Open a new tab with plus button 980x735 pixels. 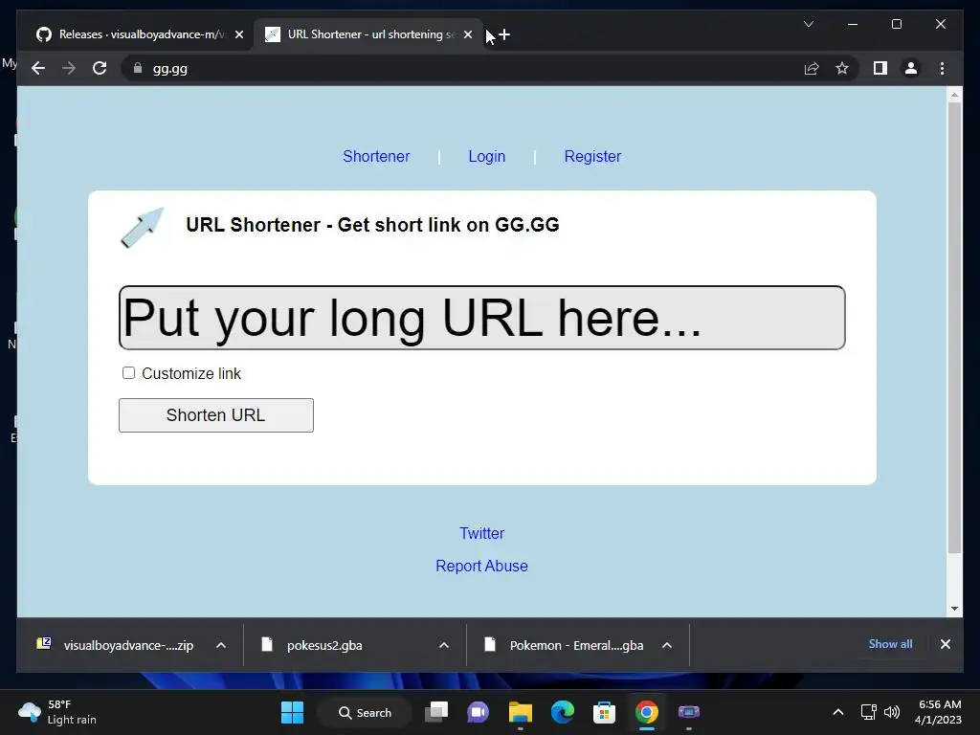[x=504, y=35]
